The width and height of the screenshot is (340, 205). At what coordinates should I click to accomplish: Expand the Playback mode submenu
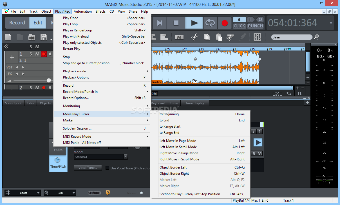point(102,71)
